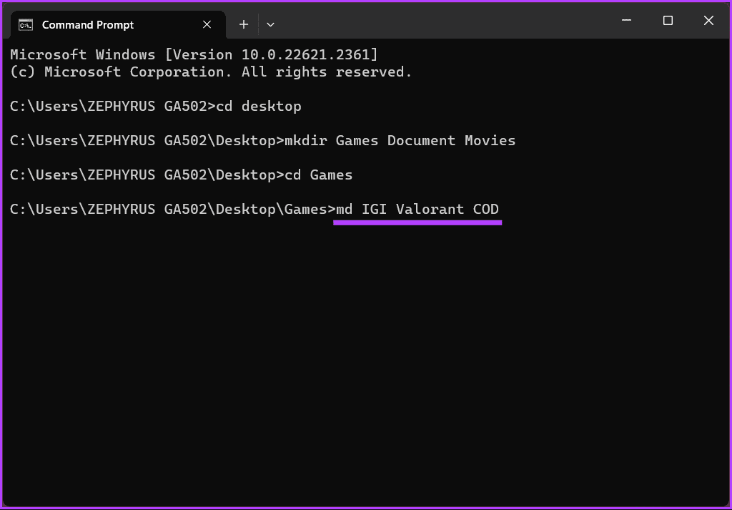The image size is (732, 510).
Task: Minimize the terminal window
Action: (x=628, y=21)
